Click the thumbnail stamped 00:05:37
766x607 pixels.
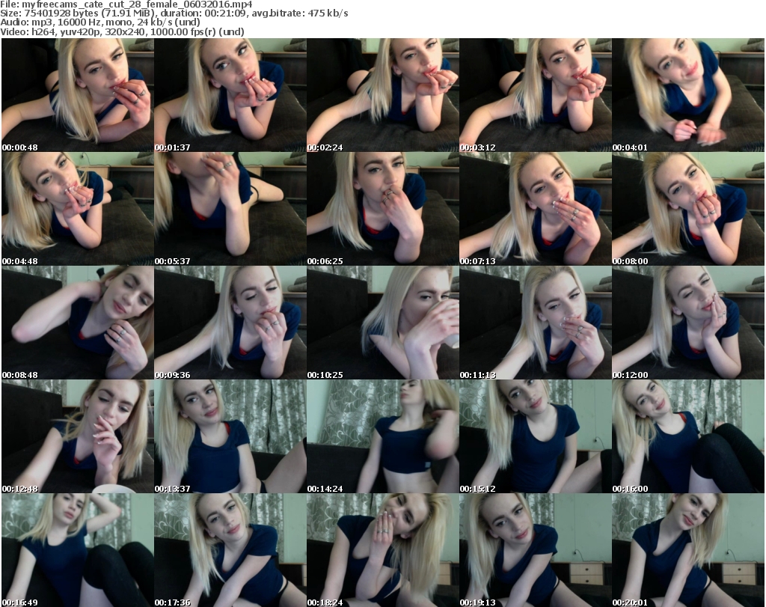[x=230, y=209]
